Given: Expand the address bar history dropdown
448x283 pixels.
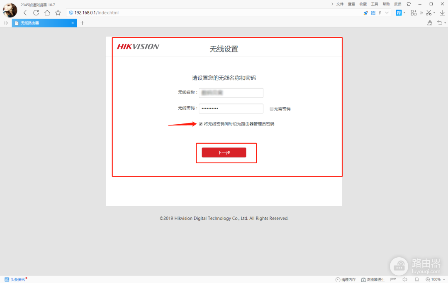Looking at the screenshot, I should pyautogui.click(x=387, y=13).
